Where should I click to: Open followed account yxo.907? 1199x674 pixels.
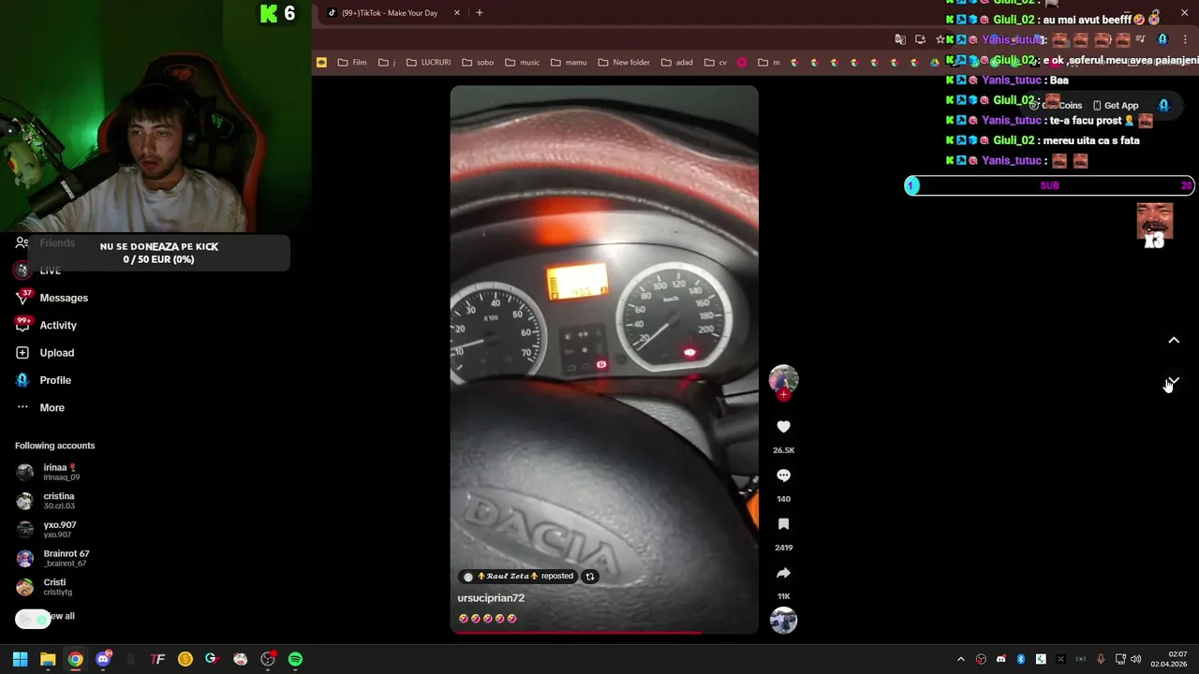tap(59, 530)
